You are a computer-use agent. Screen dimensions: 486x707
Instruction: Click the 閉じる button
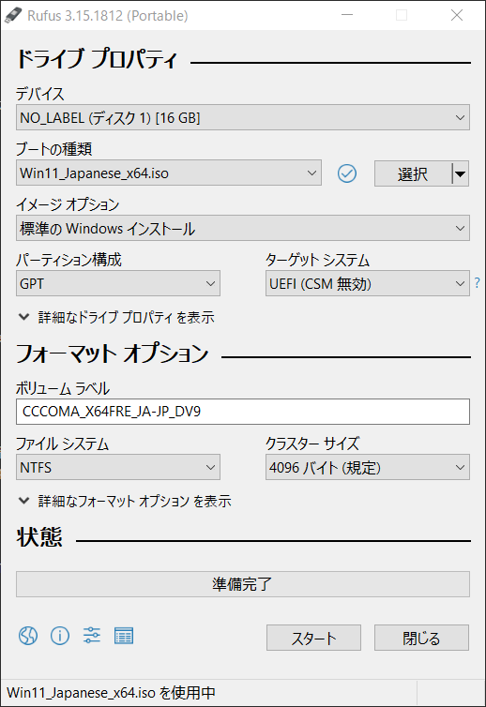421,638
